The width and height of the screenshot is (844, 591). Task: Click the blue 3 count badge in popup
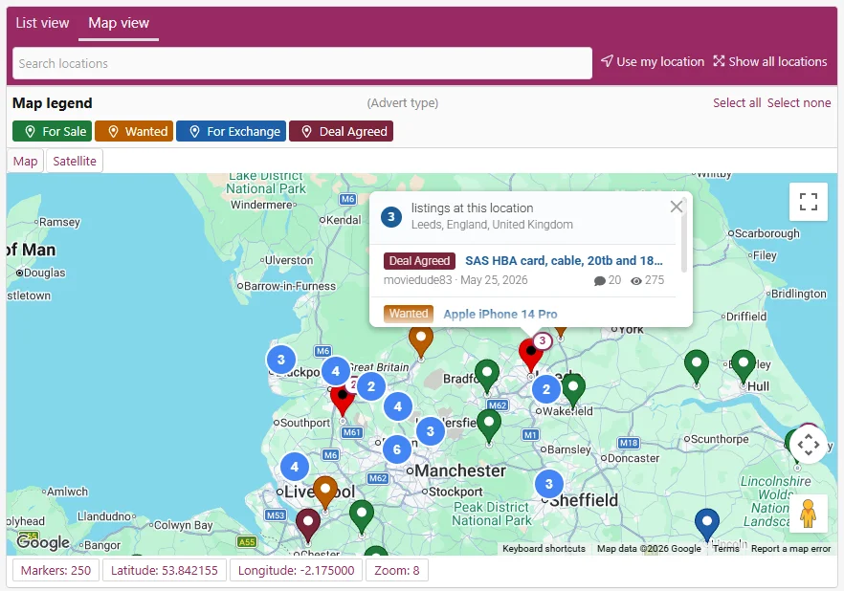[x=391, y=217]
